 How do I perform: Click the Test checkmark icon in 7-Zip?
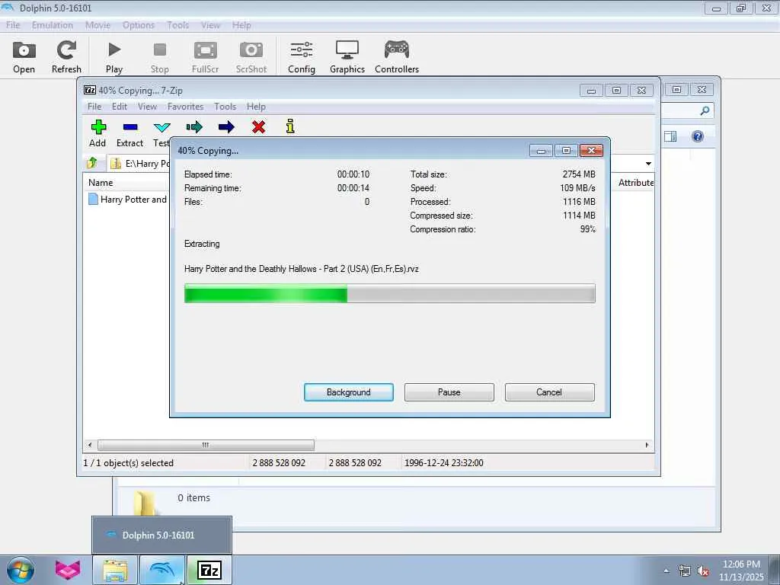162,127
